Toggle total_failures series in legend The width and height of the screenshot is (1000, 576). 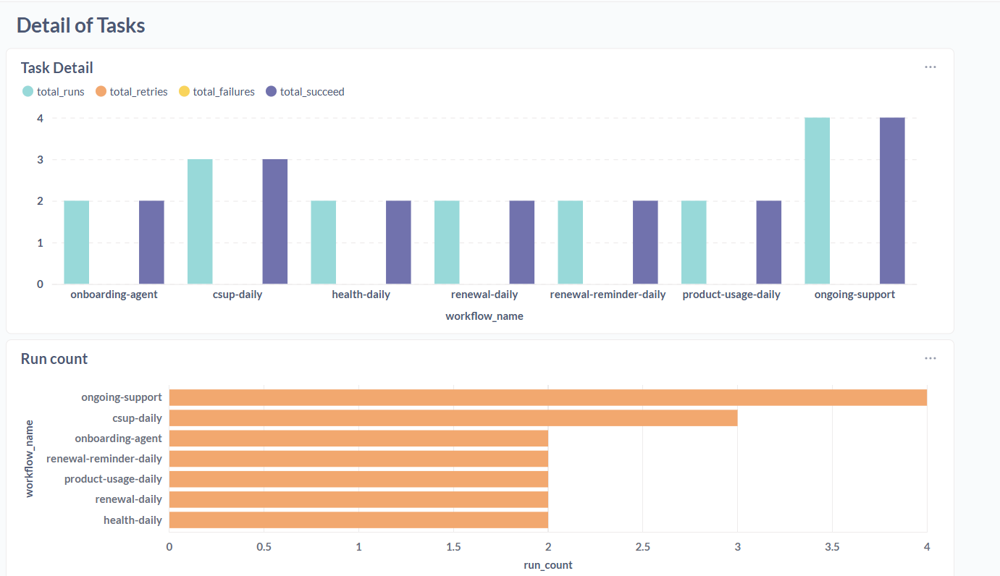point(223,92)
